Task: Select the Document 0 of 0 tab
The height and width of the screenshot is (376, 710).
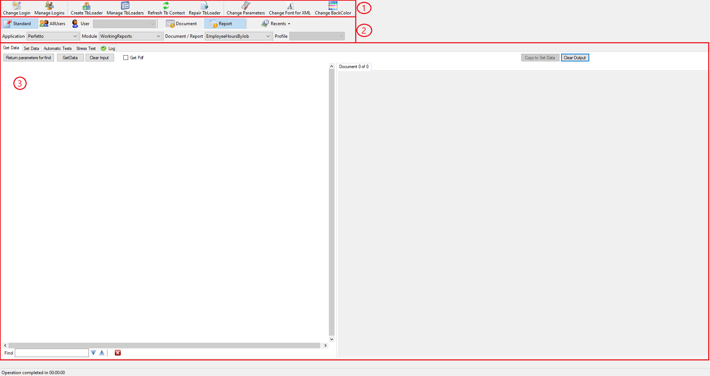Action: [354, 67]
